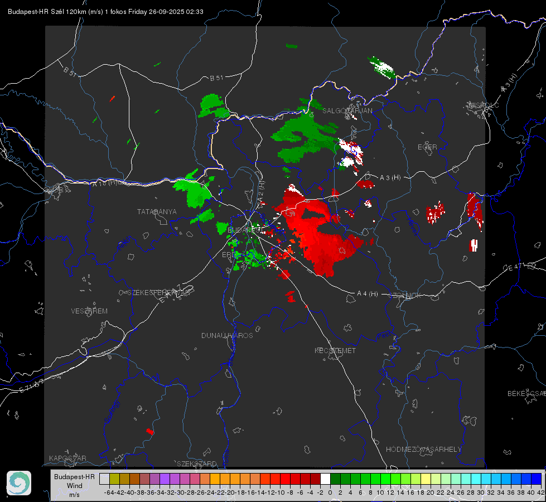This screenshot has width=546, height=502.
Task: Click the KECSKEMÉT city label
Action: click(335, 350)
